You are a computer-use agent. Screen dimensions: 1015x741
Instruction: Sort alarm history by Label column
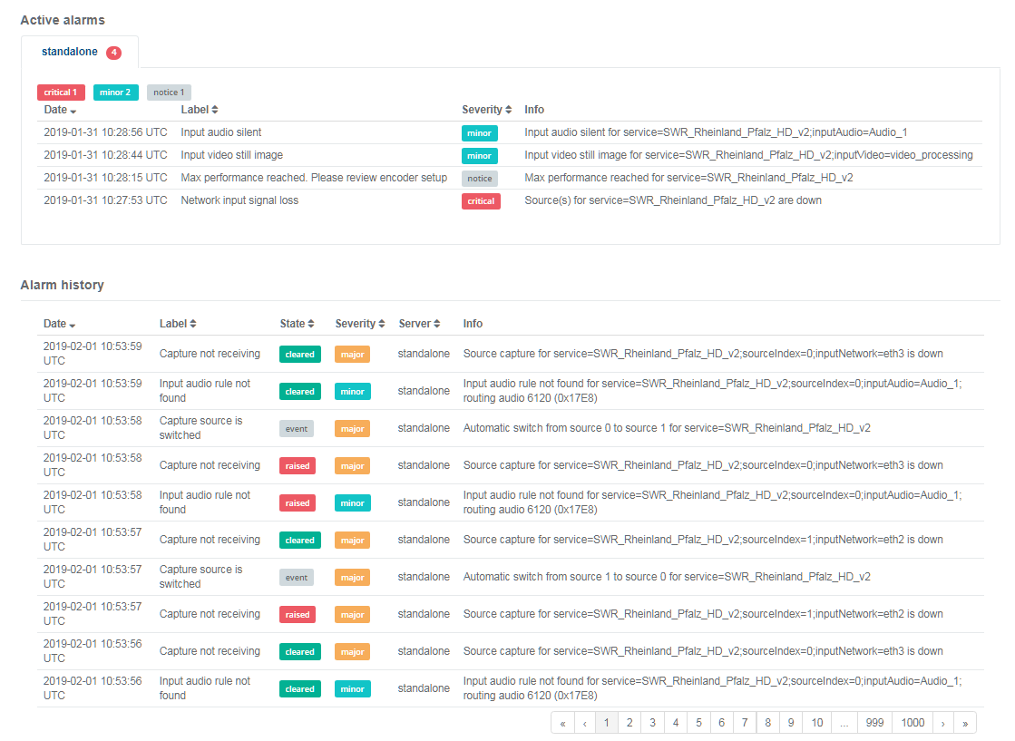(178, 324)
